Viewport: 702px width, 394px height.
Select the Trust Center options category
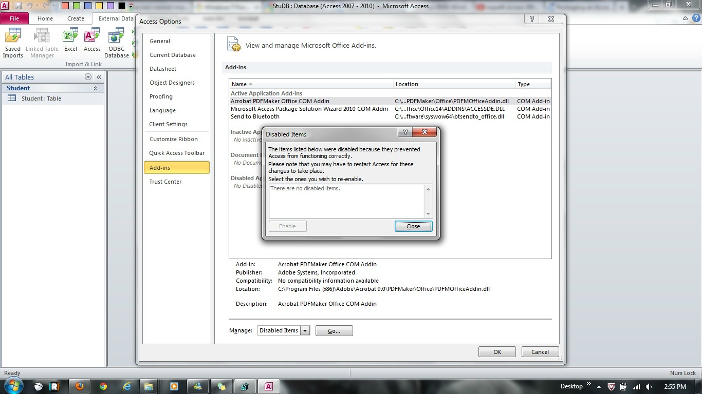click(165, 182)
